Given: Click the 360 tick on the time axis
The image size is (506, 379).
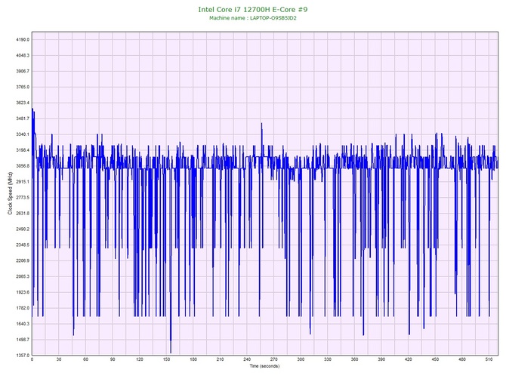Looking at the screenshot, I should [355, 359].
